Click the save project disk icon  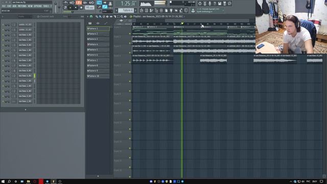click(x=220, y=4)
